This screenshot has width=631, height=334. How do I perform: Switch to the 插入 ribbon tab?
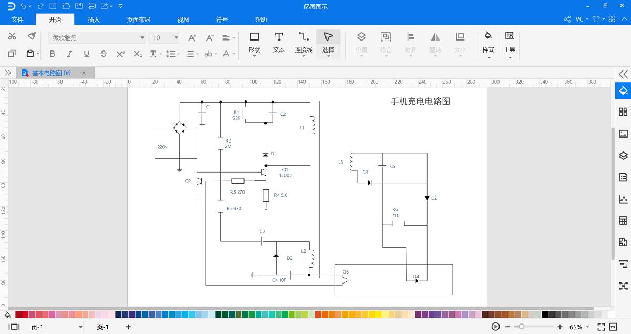pyautogui.click(x=93, y=19)
